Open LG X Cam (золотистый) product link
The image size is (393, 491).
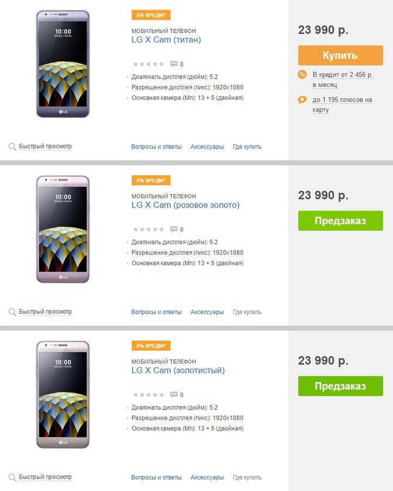[x=178, y=370]
